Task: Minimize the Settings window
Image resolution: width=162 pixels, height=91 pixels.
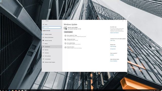Action: (120, 21)
